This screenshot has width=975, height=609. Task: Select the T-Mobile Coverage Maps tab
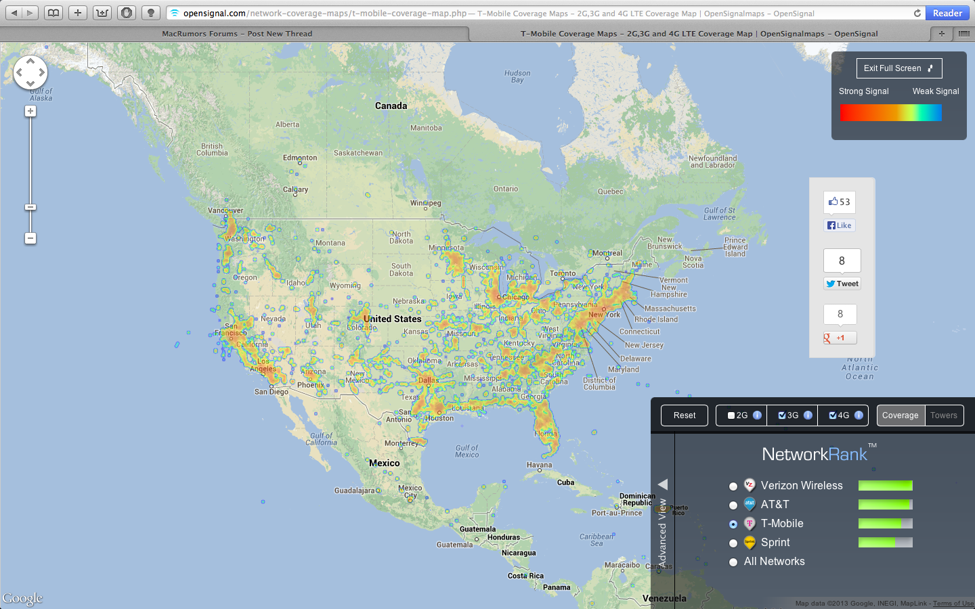tap(699, 33)
